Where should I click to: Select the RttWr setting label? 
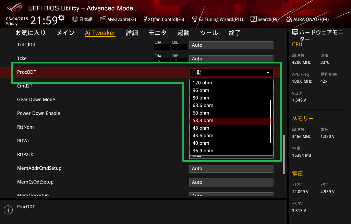tap(23, 141)
